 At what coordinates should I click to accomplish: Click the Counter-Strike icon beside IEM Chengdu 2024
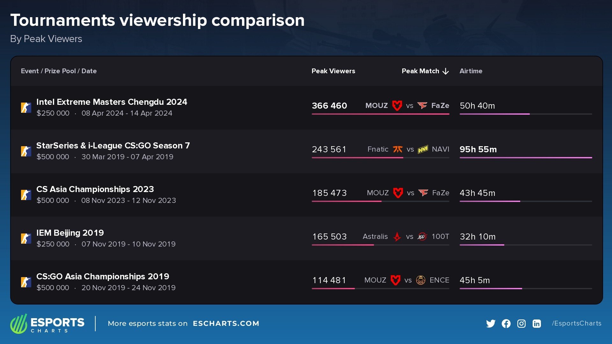26,108
